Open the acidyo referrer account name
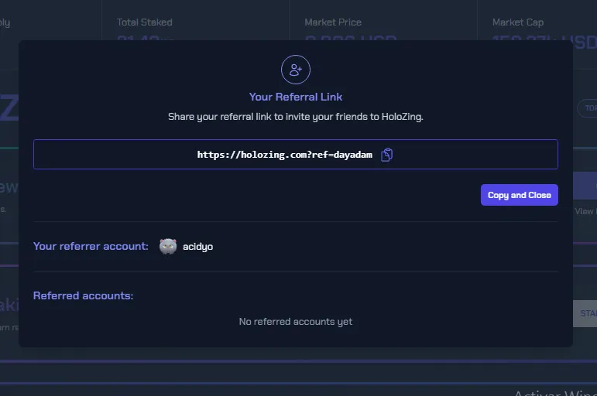This screenshot has width=597, height=396. pyautogui.click(x=197, y=247)
